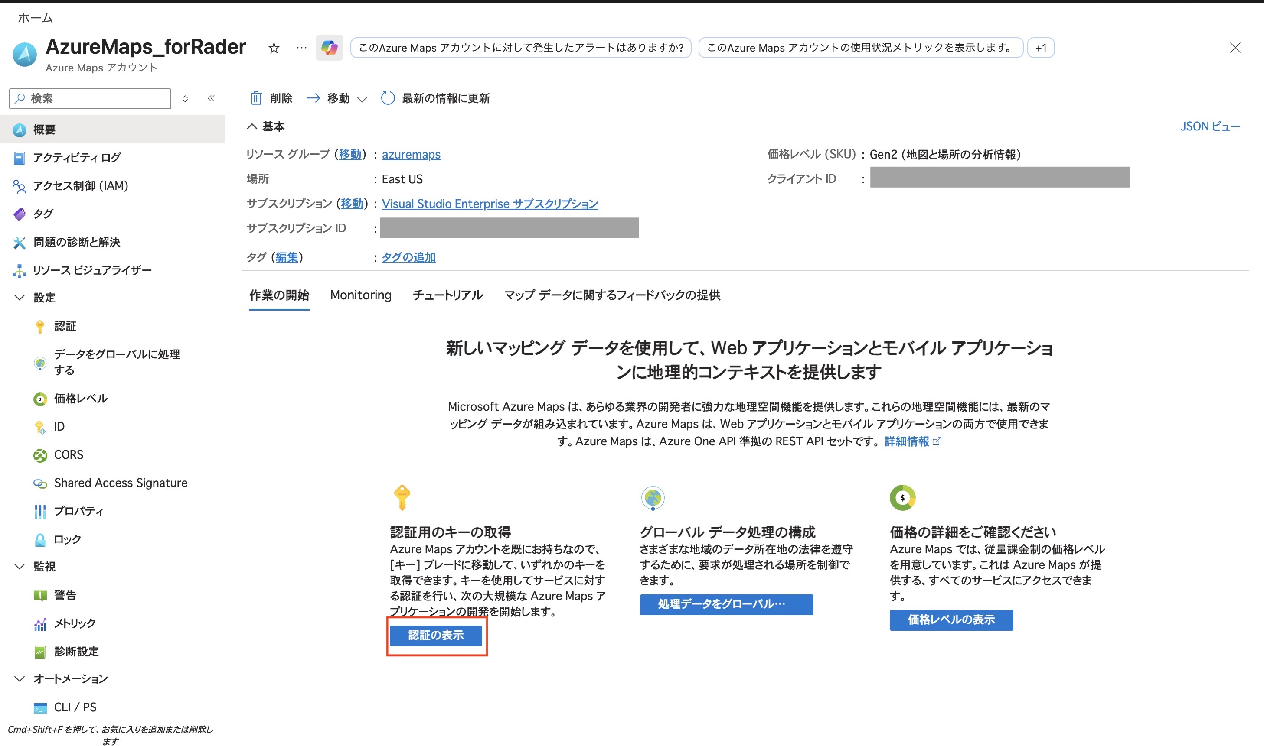The width and height of the screenshot is (1264, 746).
Task: Open the 移動 dropdown in toolbar
Action: tap(336, 98)
